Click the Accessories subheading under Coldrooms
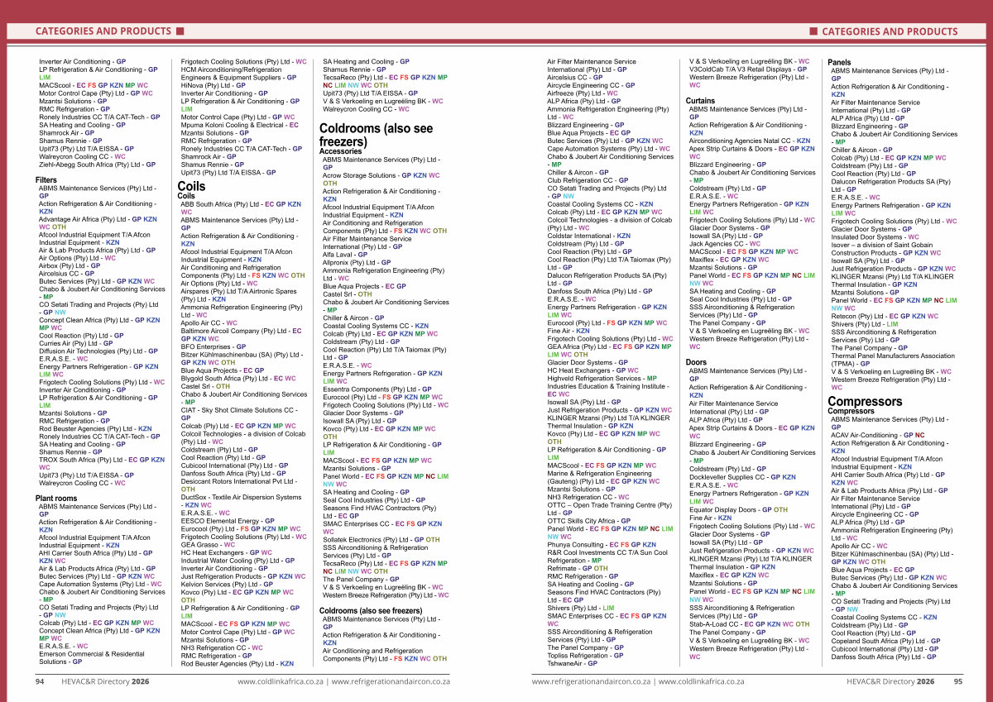 [340, 151]
